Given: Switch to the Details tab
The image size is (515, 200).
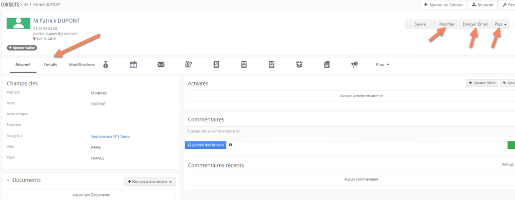Looking at the screenshot, I should (x=51, y=65).
